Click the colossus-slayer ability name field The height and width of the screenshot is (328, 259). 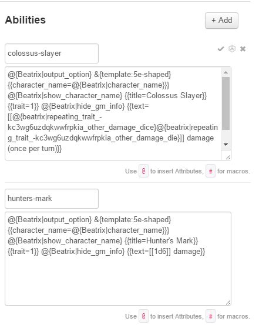[52, 53]
